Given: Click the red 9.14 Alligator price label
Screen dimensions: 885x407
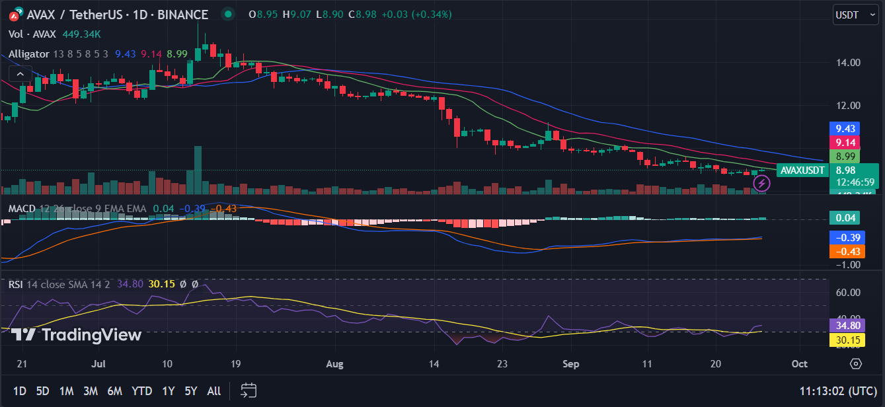Looking at the screenshot, I should [x=844, y=142].
